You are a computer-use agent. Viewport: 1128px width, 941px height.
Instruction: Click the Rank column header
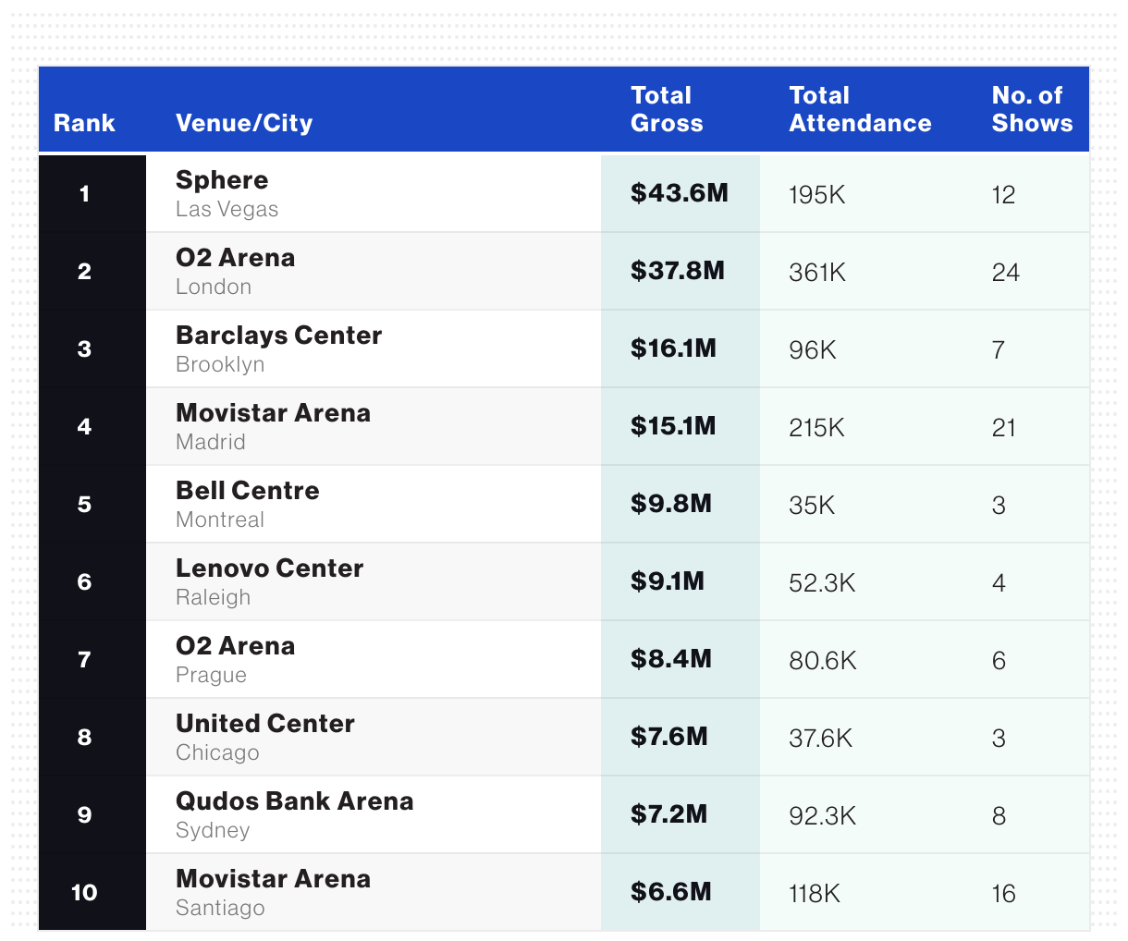(x=84, y=123)
